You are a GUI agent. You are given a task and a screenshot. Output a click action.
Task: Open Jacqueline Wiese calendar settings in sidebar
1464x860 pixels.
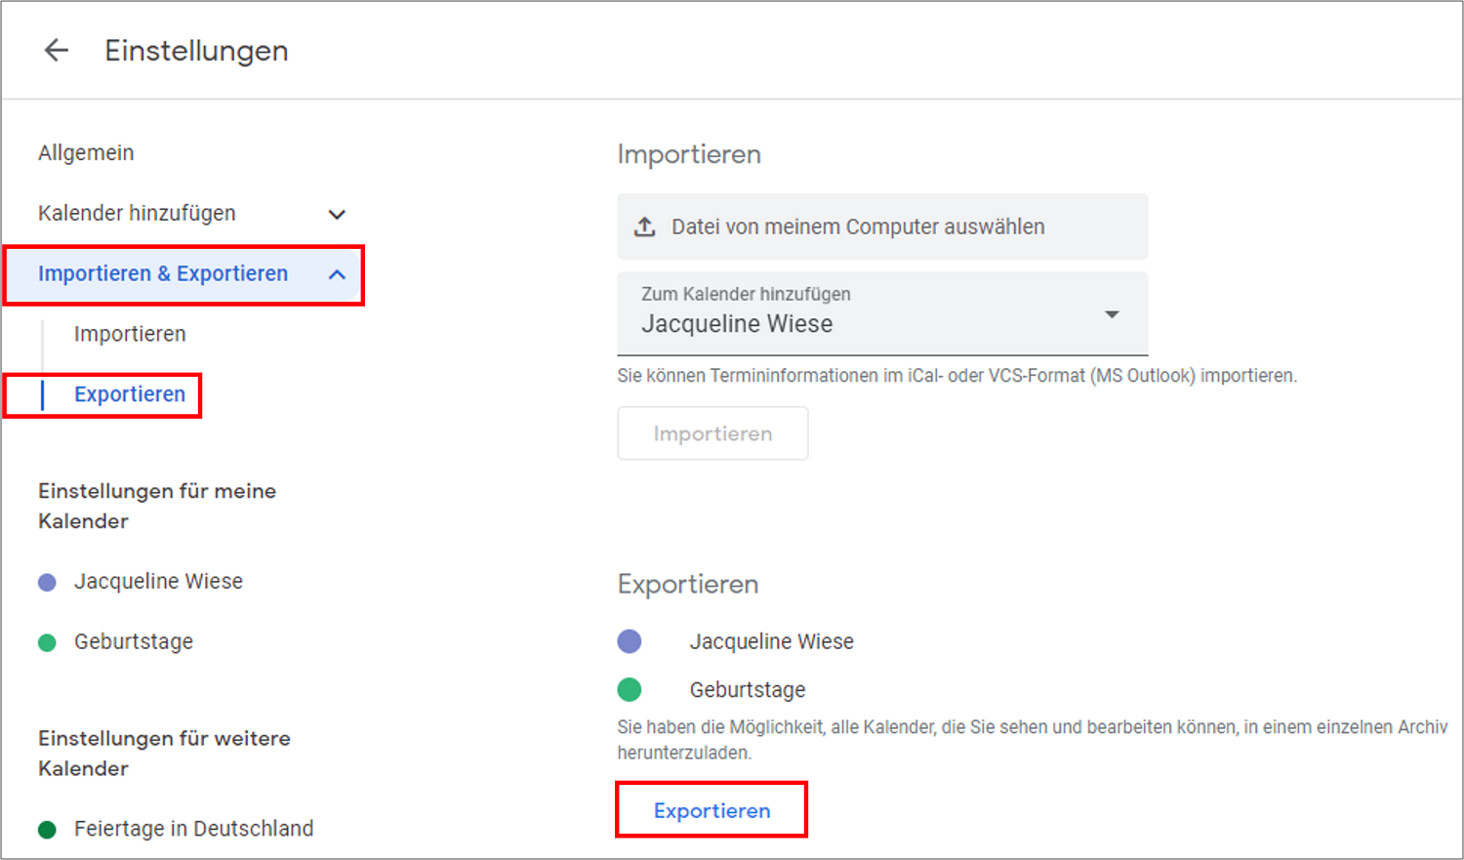[158, 582]
